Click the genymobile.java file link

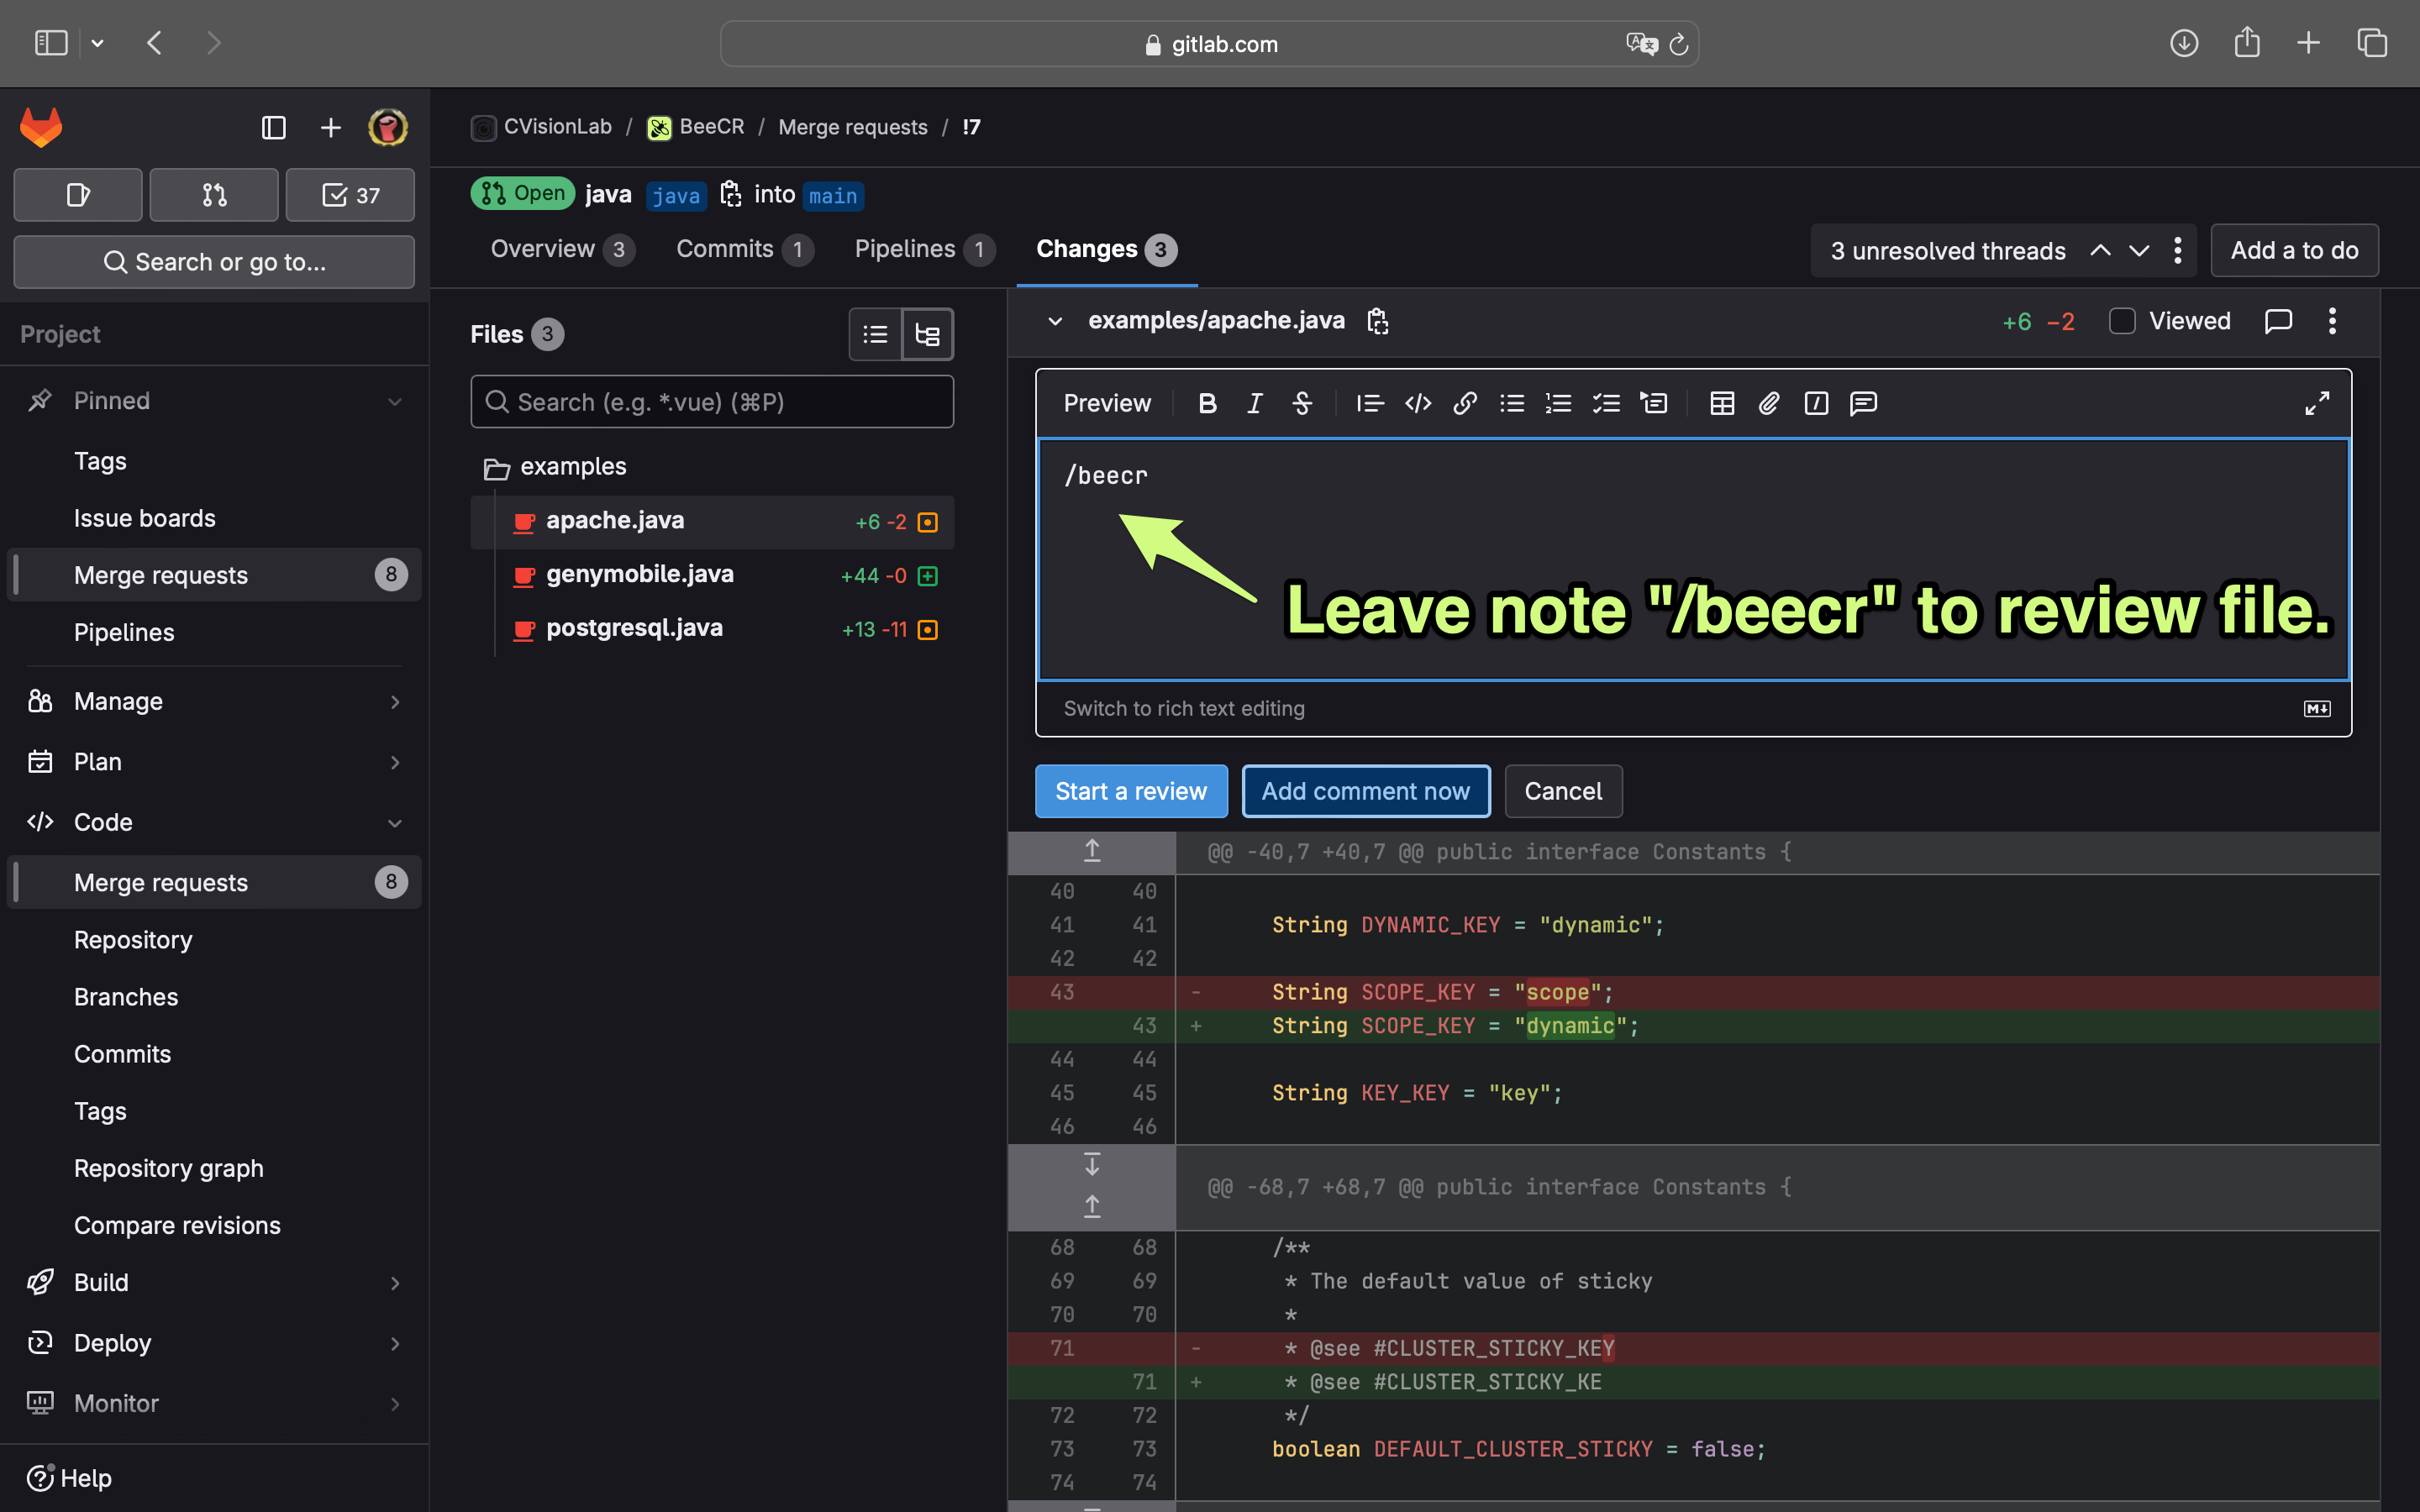point(639,573)
